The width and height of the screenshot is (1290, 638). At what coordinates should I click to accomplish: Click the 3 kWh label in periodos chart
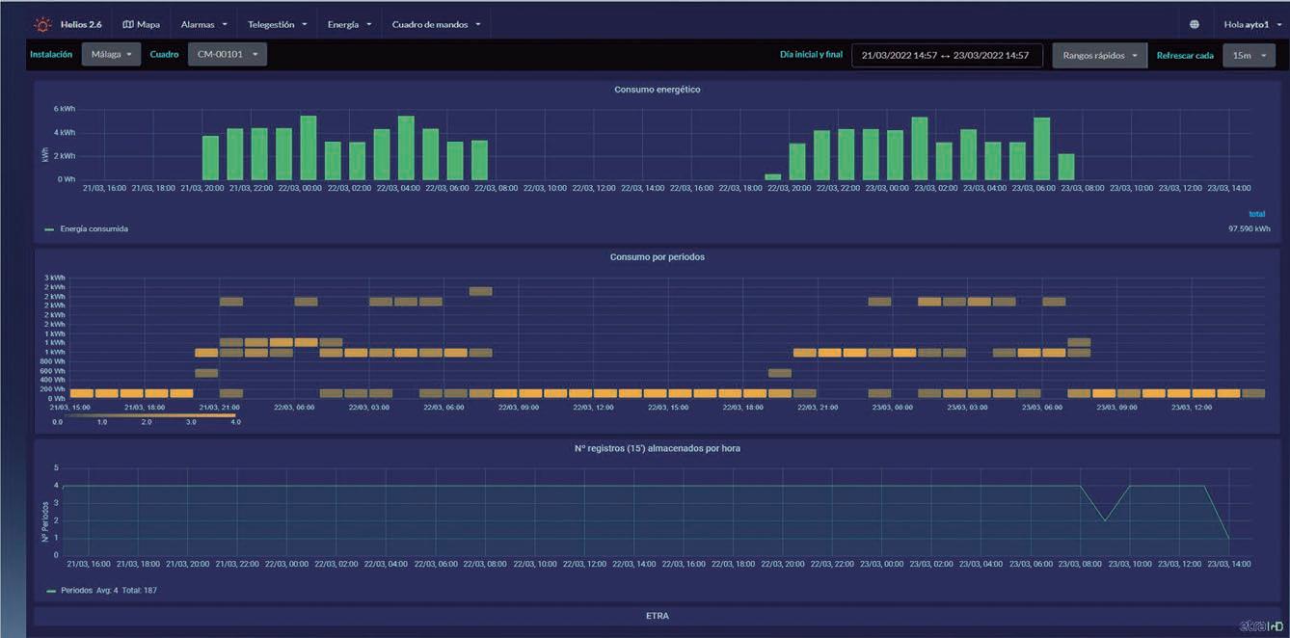(x=54, y=278)
